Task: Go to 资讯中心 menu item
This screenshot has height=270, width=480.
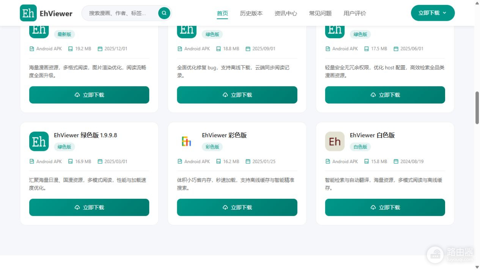Action: click(x=286, y=13)
